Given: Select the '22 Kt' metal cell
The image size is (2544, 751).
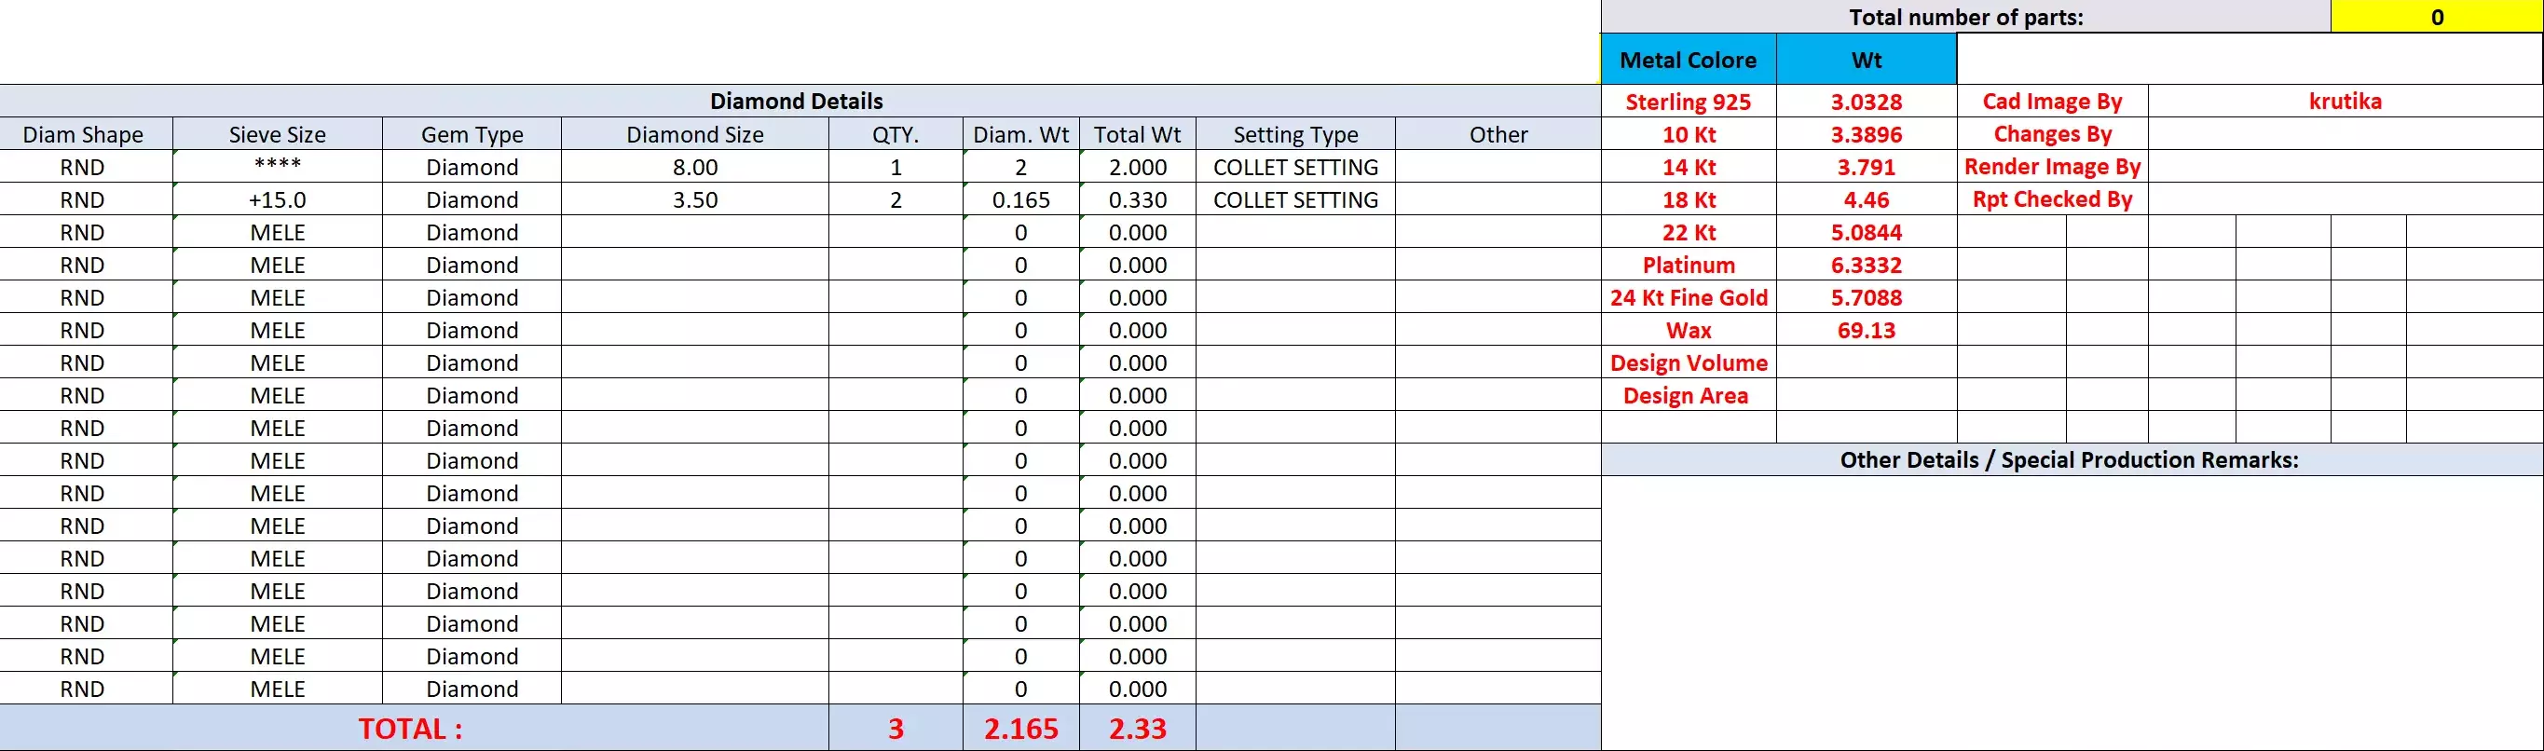Looking at the screenshot, I should pos(1689,232).
